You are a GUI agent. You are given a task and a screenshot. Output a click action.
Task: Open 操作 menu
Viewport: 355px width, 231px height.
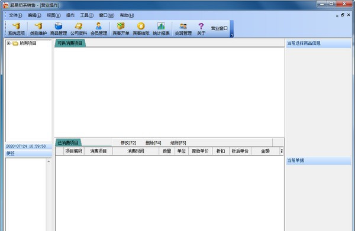pyautogui.click(x=70, y=15)
